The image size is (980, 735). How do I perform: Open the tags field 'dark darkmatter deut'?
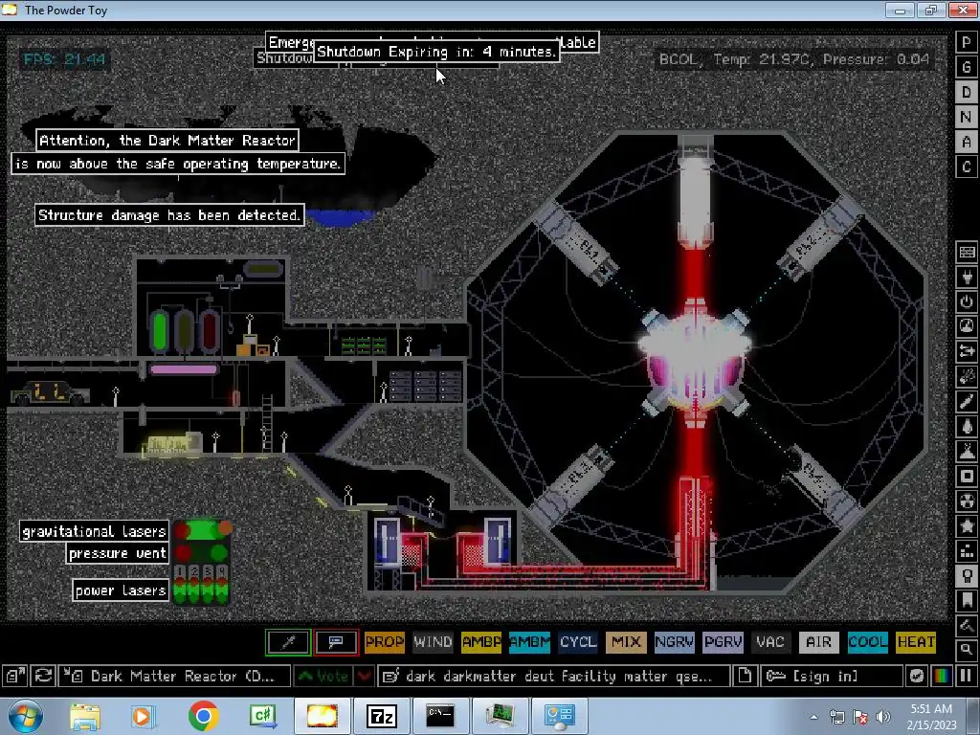click(554, 676)
